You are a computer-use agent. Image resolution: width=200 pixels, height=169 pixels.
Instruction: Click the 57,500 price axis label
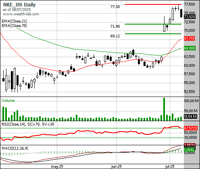[x=190, y=74]
